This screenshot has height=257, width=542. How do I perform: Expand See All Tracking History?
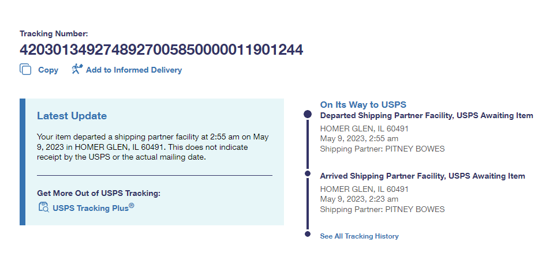click(x=359, y=236)
